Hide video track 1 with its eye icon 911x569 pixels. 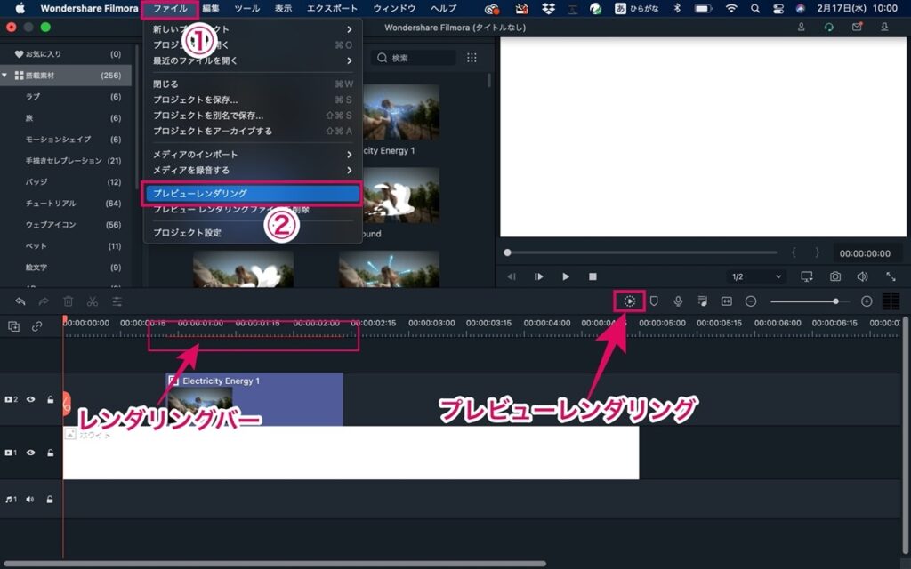(31, 453)
